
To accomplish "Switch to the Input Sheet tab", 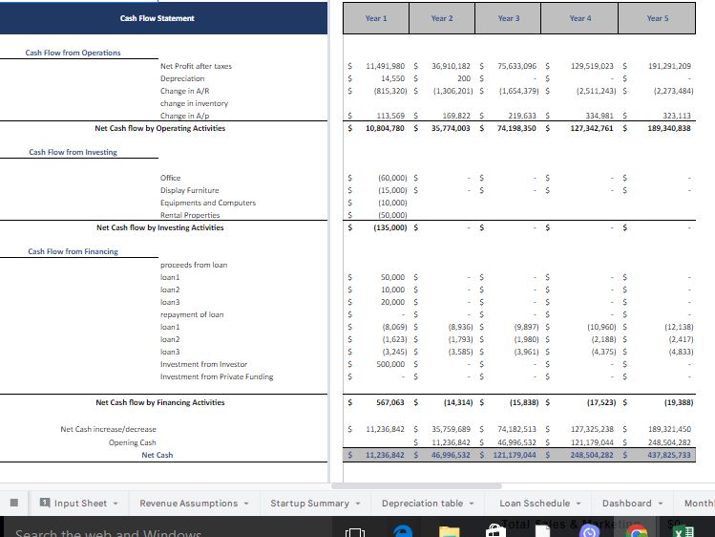I will [80, 503].
